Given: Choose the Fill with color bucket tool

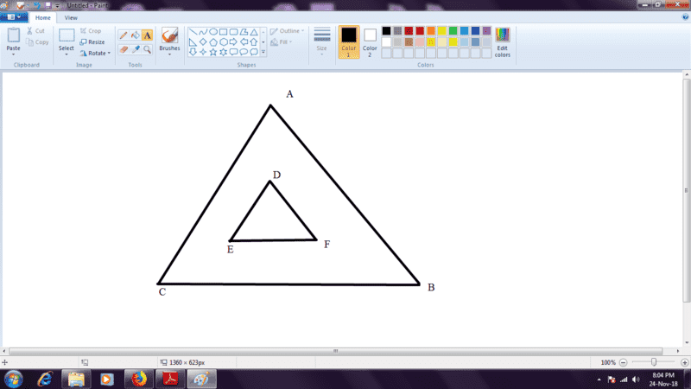Looking at the screenshot, I should [x=135, y=35].
